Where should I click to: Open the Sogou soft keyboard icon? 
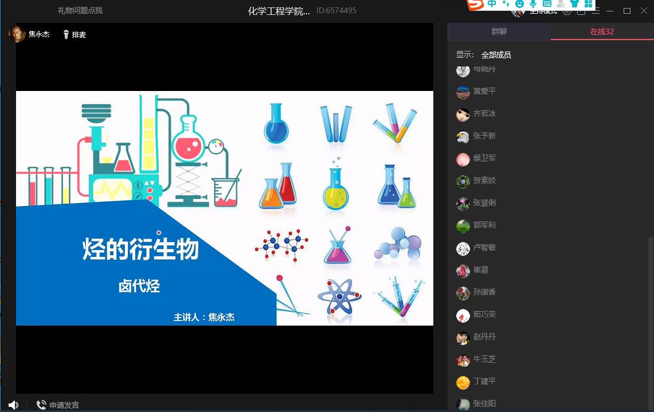[547, 4]
